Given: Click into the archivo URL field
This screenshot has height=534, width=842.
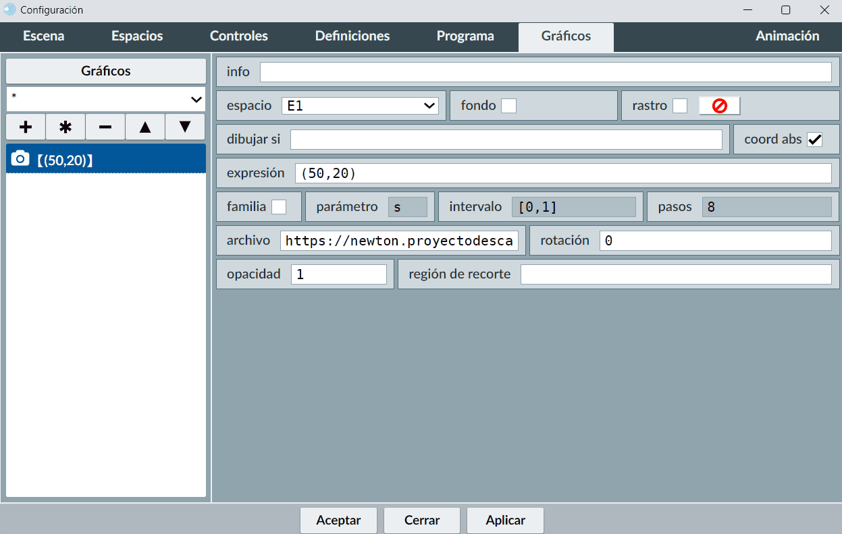Looking at the screenshot, I should pyautogui.click(x=399, y=241).
